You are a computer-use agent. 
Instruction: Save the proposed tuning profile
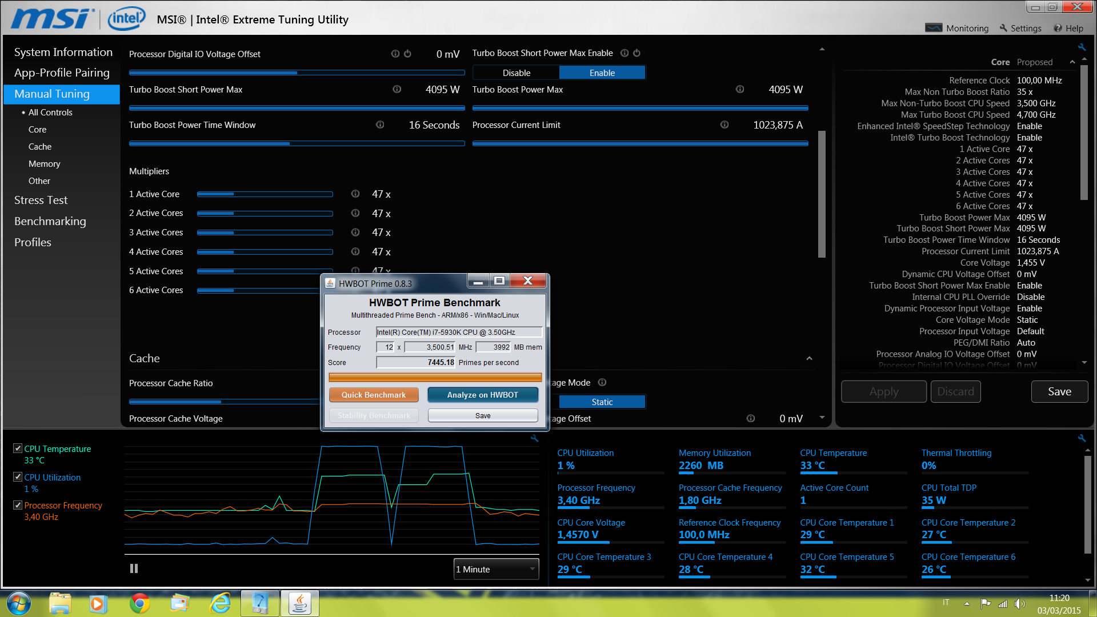pos(1059,391)
